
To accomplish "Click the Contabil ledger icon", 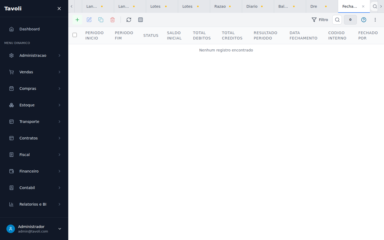I will click(x=11, y=188).
